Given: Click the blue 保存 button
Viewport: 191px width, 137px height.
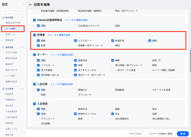Looking at the screenshot, I should click(x=183, y=134).
